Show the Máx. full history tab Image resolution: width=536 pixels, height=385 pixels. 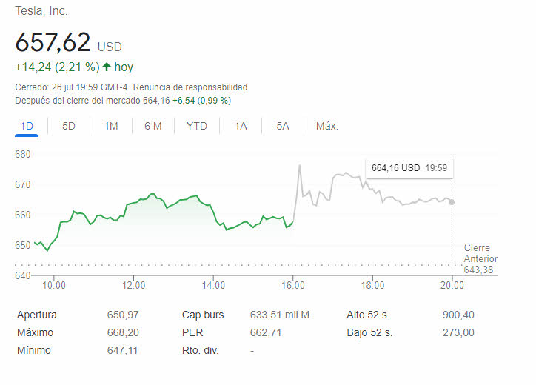coord(326,126)
